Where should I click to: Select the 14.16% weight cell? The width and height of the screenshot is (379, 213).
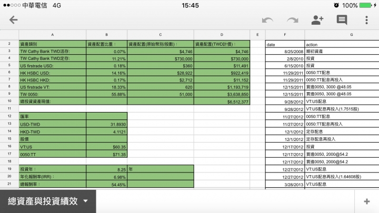106,73
